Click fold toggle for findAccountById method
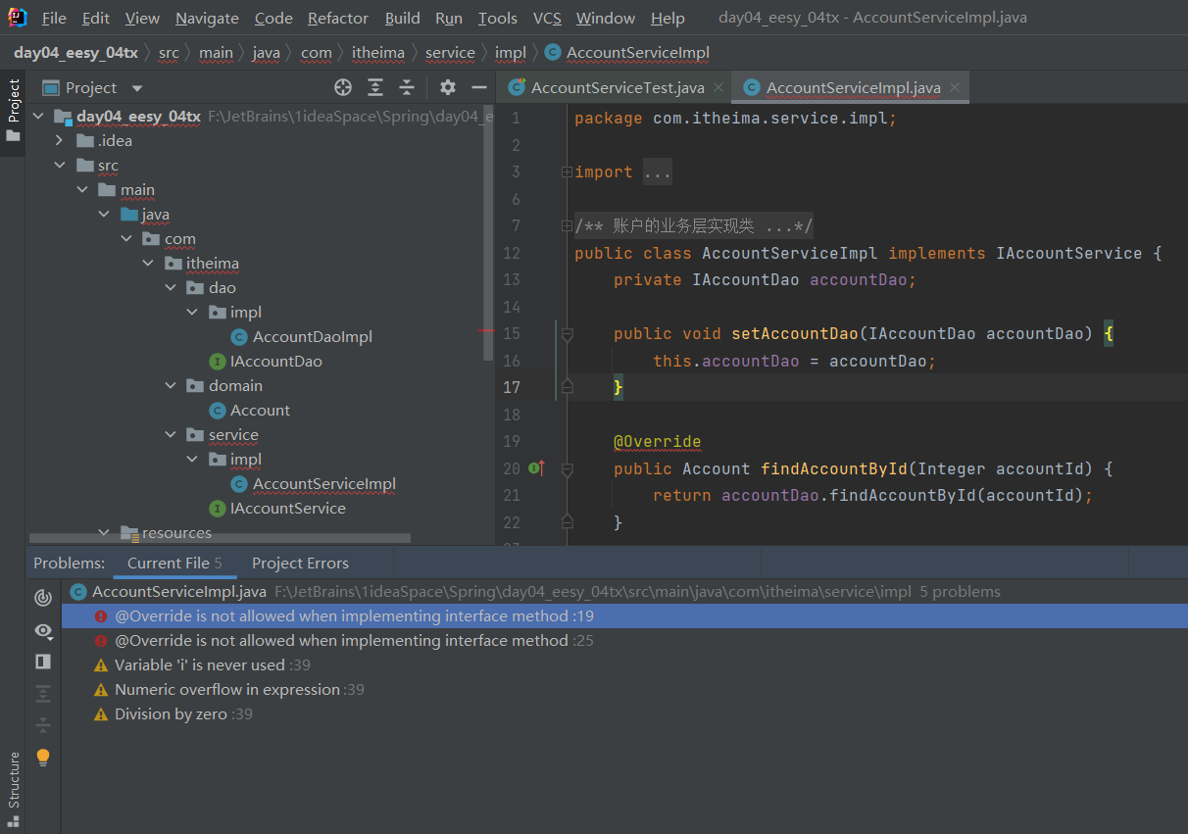This screenshot has width=1188, height=834. [567, 469]
